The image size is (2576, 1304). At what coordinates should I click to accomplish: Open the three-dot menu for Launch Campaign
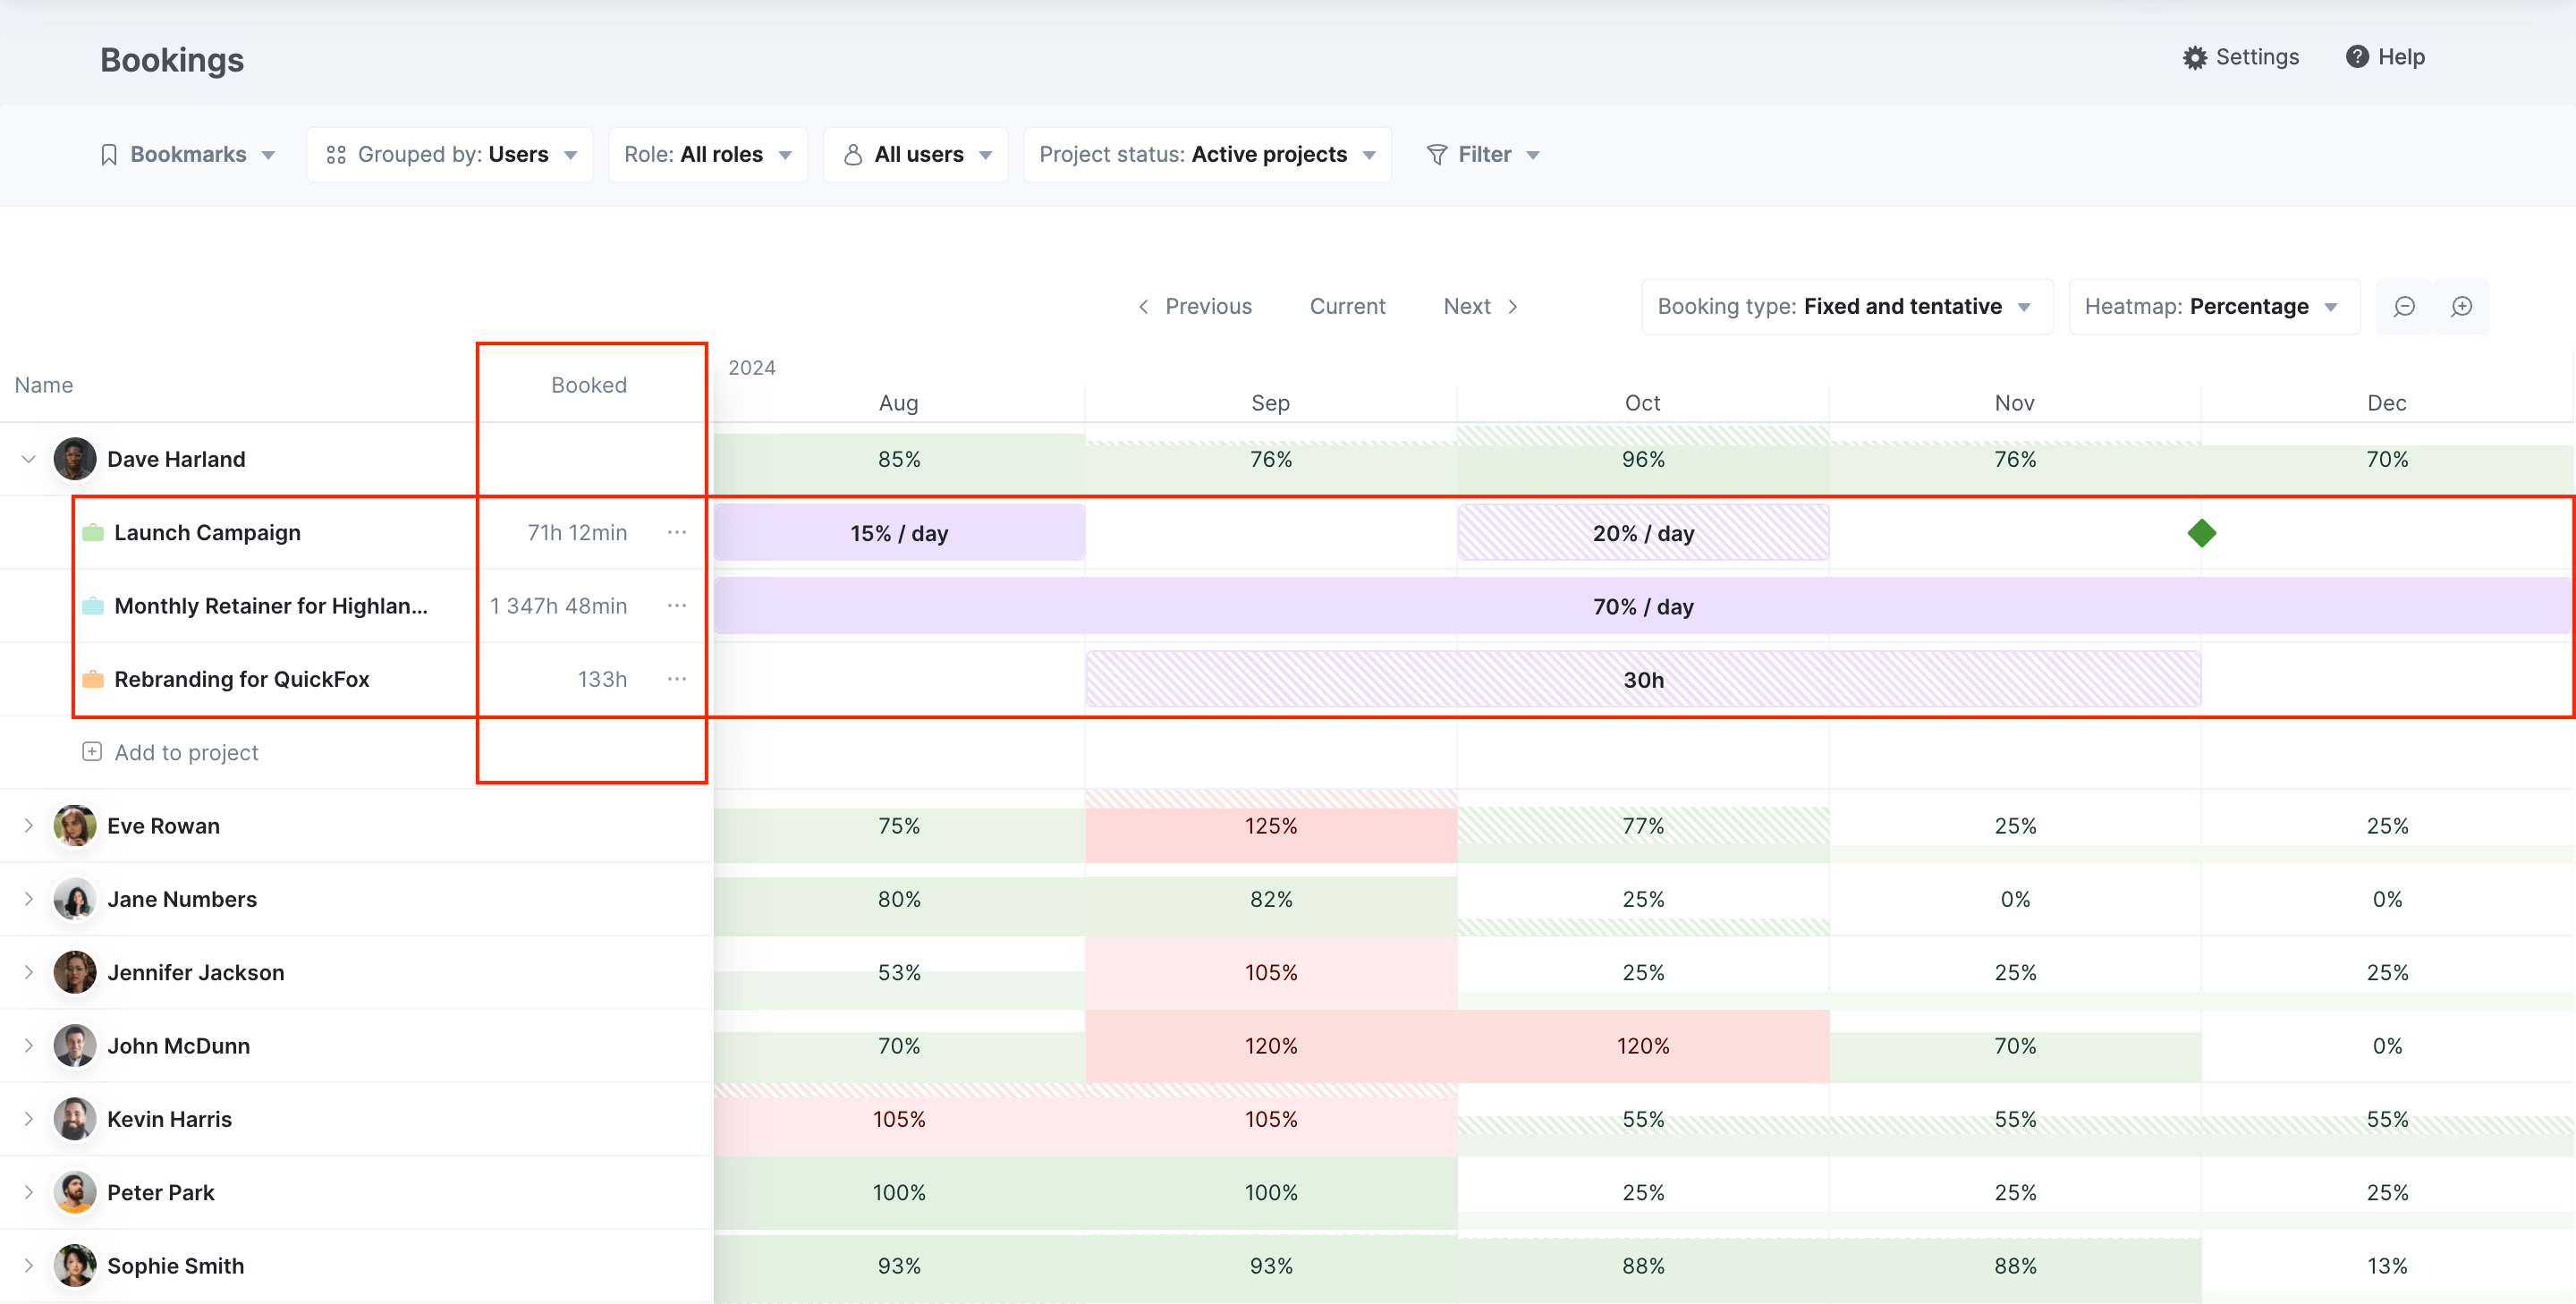click(677, 532)
